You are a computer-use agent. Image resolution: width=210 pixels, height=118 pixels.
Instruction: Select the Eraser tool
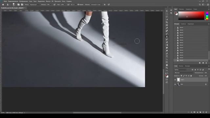pyautogui.click(x=167, y=42)
